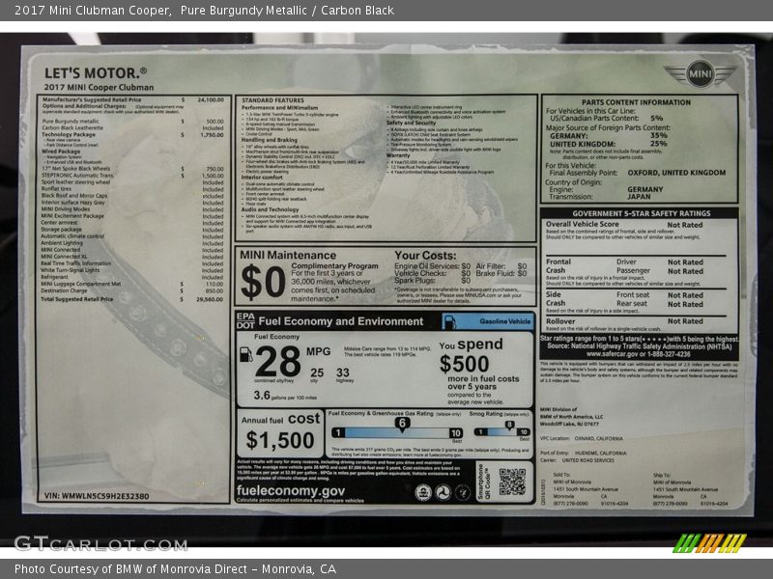
Task: Click the 'Gasoline Vehicle' label
Action: 504,321
